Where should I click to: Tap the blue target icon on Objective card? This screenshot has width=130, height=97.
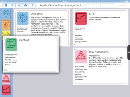point(23,18)
